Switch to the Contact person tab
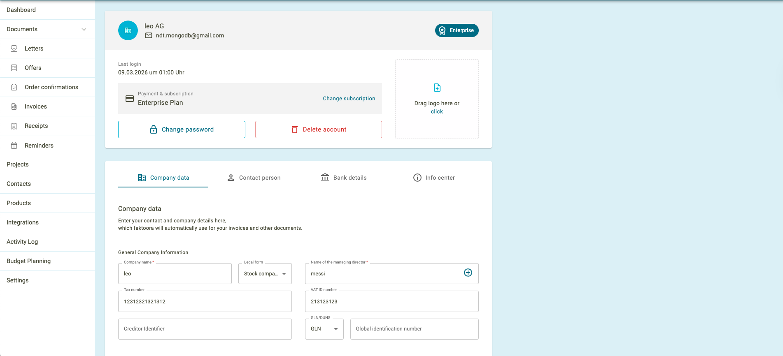The width and height of the screenshot is (783, 356). click(x=254, y=178)
